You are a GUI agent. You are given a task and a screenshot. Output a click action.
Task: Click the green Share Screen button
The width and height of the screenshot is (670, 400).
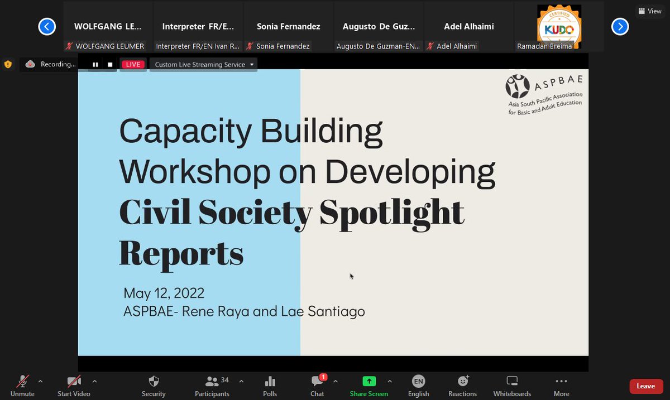click(369, 385)
